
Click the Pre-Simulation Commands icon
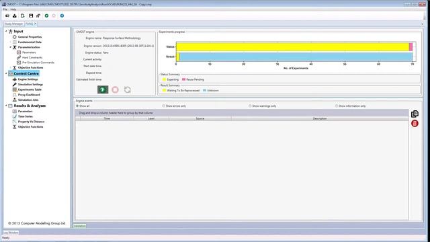19,63
